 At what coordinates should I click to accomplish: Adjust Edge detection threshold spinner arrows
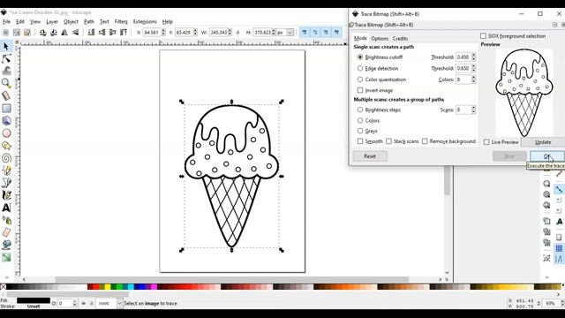click(x=473, y=68)
